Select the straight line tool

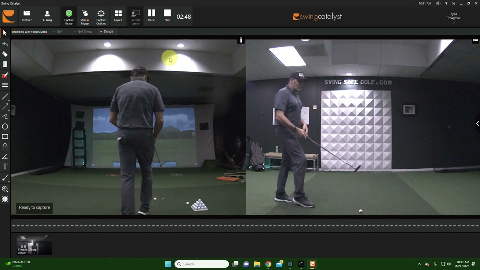coord(5,97)
